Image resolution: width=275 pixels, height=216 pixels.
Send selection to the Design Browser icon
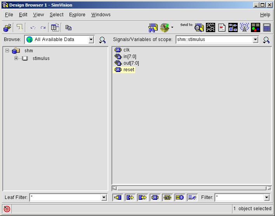click(199, 27)
